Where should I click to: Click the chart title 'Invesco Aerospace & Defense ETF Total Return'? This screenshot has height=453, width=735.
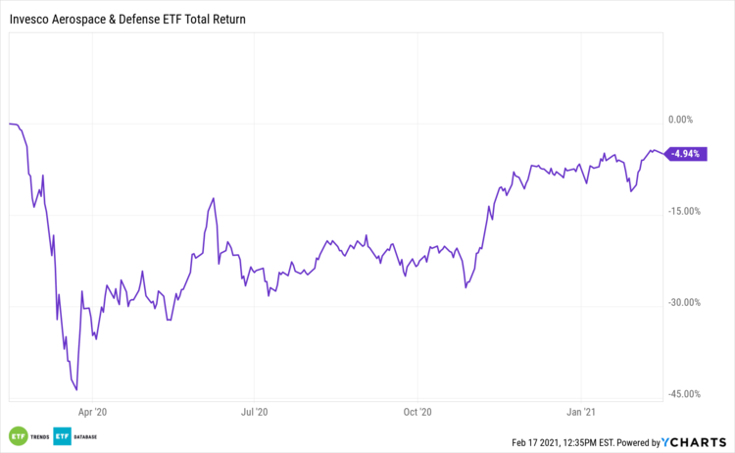coord(127,18)
